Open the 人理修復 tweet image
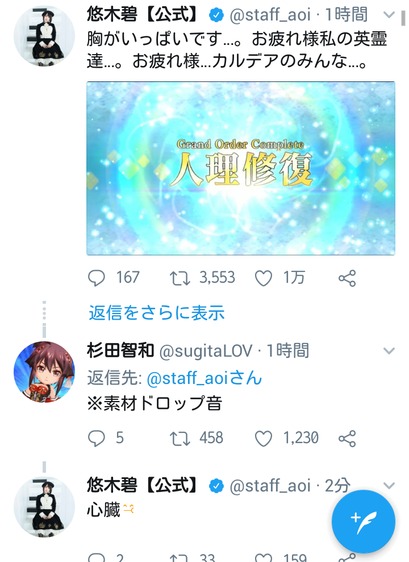Viewport: 409px width, 562px height. [x=241, y=168]
